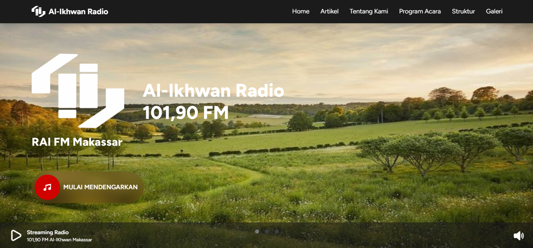
Task: Click the red music note icon
Action: coord(47,187)
